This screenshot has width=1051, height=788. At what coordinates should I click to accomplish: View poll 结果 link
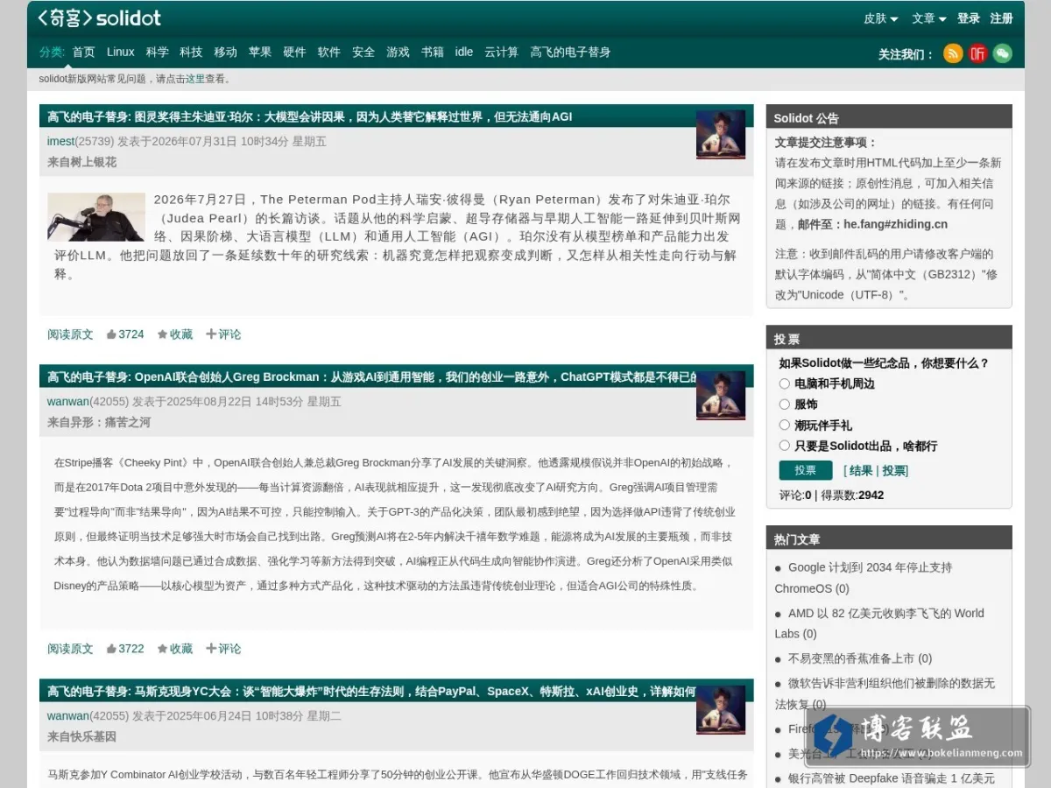tap(861, 471)
